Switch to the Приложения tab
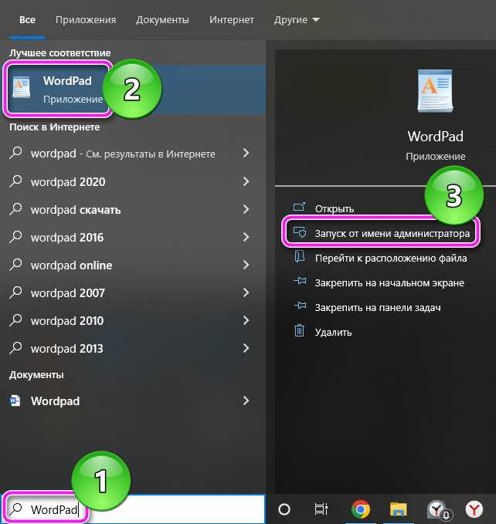Screen dimensions: 496x524 (86, 20)
